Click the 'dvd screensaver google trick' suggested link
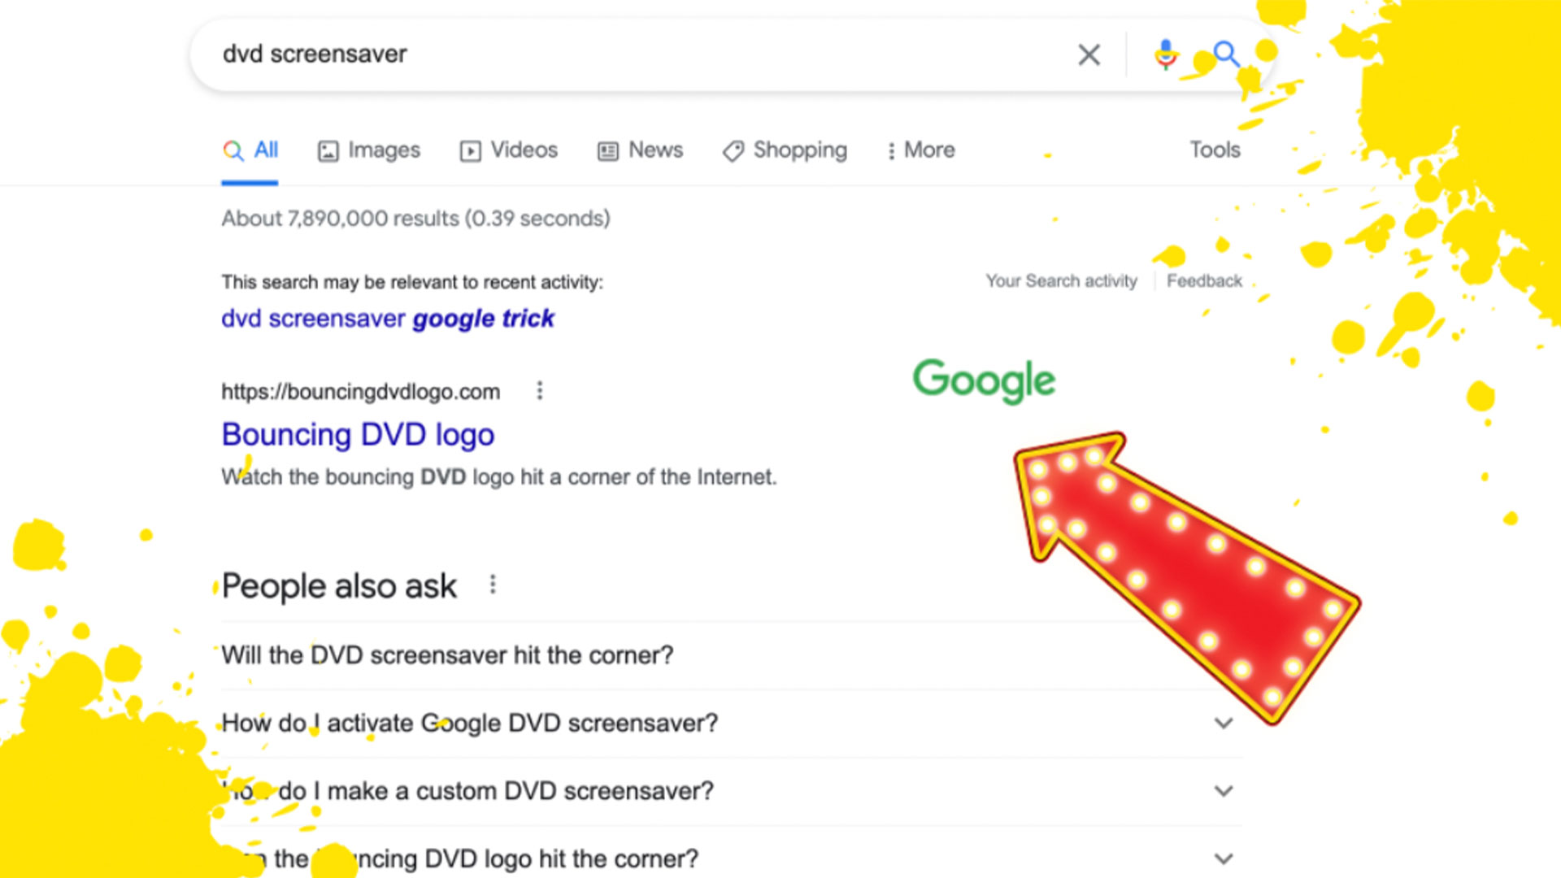This screenshot has height=878, width=1561. (x=386, y=316)
